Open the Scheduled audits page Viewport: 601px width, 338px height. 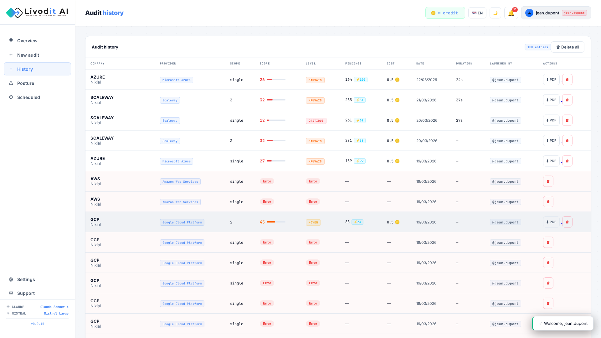coord(28,97)
